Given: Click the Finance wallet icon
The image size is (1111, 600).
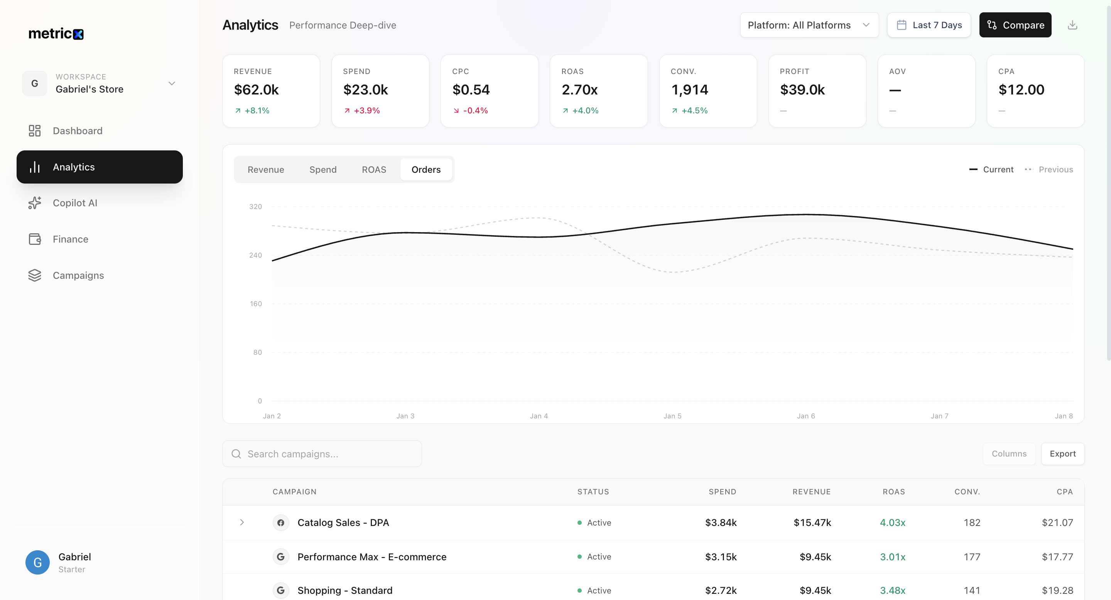Looking at the screenshot, I should point(34,239).
